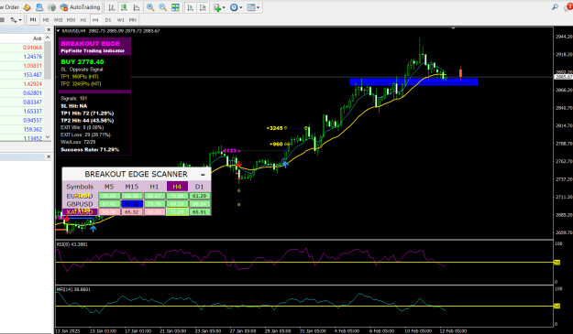
Task: Select the 1.65337 ask price row
Action: [22, 112]
